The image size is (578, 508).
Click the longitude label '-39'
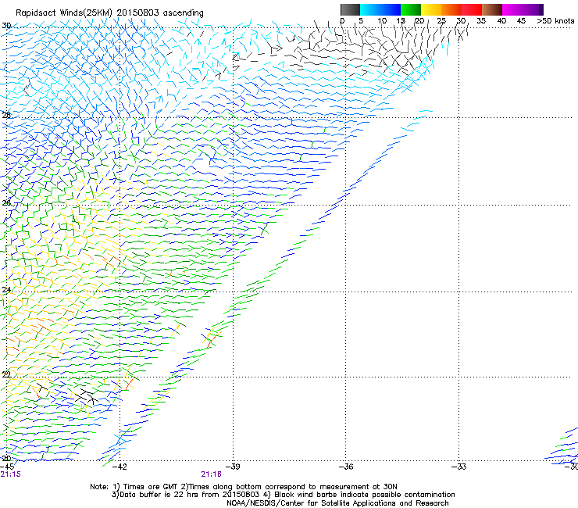(232, 467)
